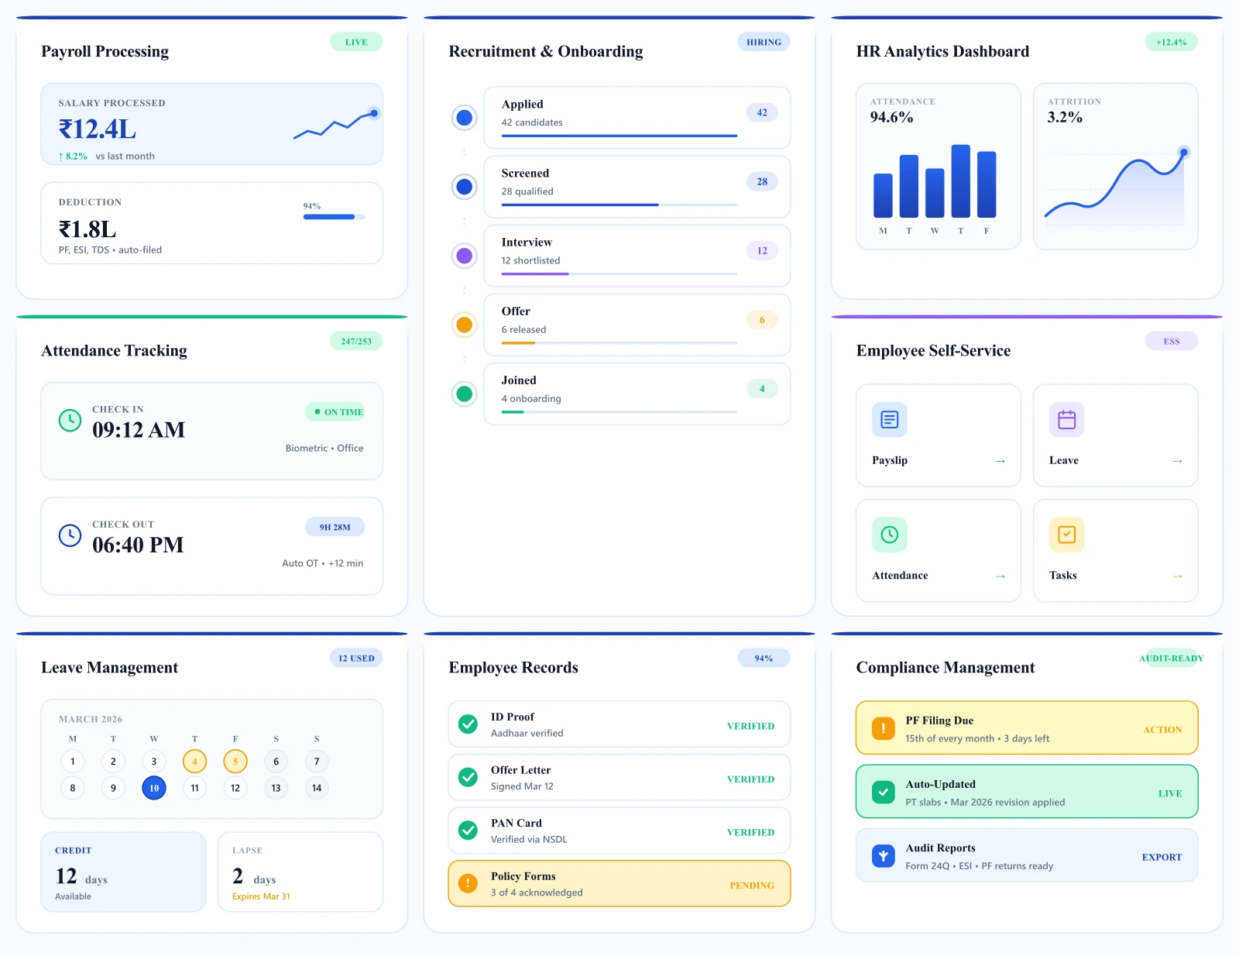Click the salary trend sparkline chart
1239x956 pixels.
(x=335, y=124)
